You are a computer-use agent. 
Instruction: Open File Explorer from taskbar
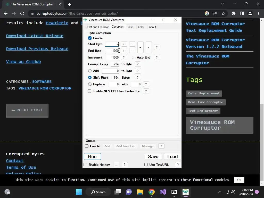[x=140, y=192]
